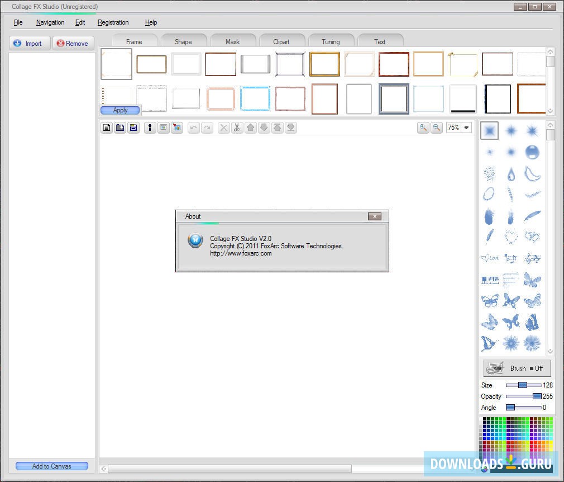Adjust the Size slider
This screenshot has height=482, width=564.
[x=523, y=385]
